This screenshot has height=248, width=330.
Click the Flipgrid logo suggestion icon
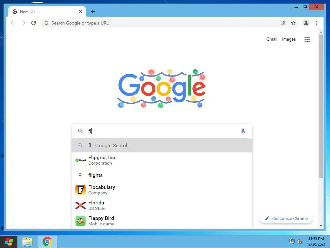[81, 160]
